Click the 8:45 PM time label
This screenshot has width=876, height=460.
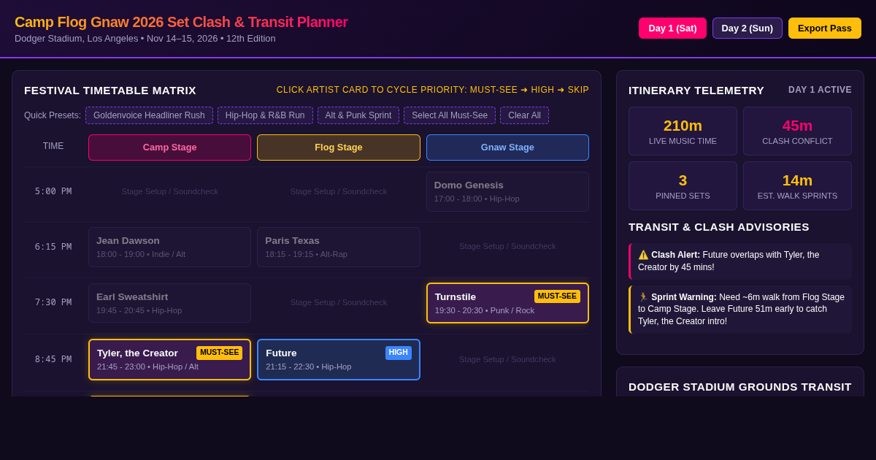pos(53,359)
